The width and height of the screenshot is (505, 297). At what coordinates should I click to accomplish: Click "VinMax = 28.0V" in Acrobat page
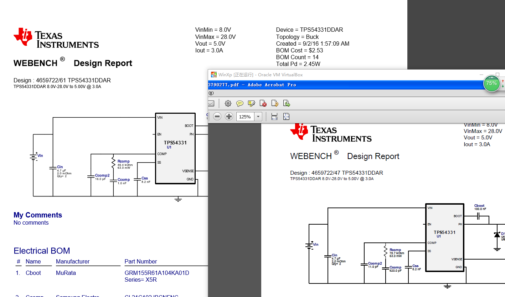[483, 131]
